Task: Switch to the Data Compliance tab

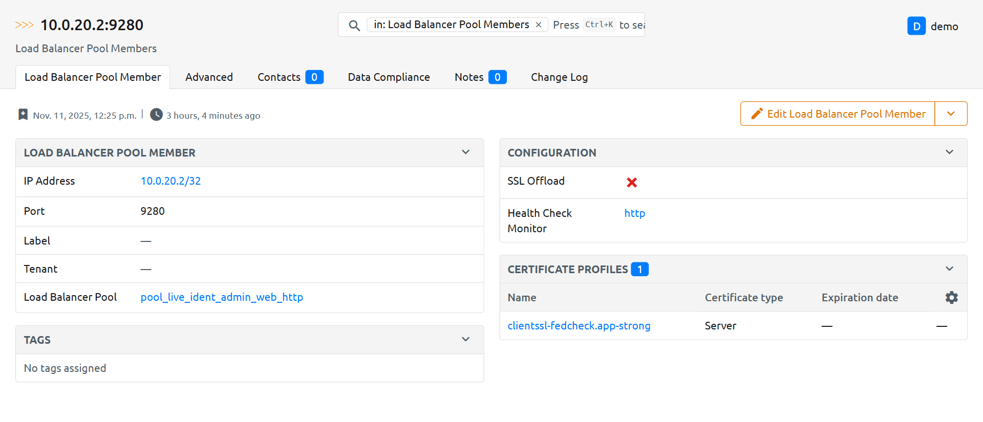Action: pyautogui.click(x=389, y=77)
